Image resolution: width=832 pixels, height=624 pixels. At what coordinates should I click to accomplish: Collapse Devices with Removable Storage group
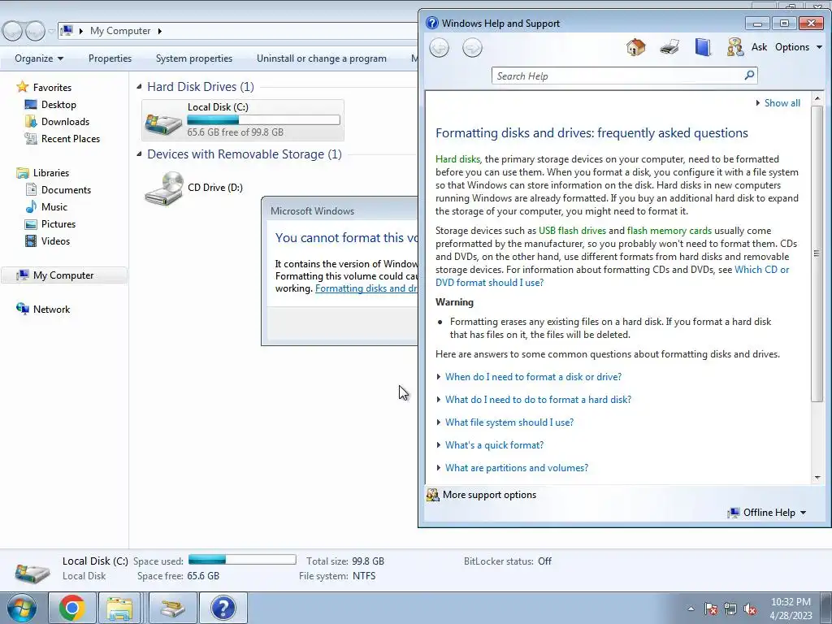[139, 154]
